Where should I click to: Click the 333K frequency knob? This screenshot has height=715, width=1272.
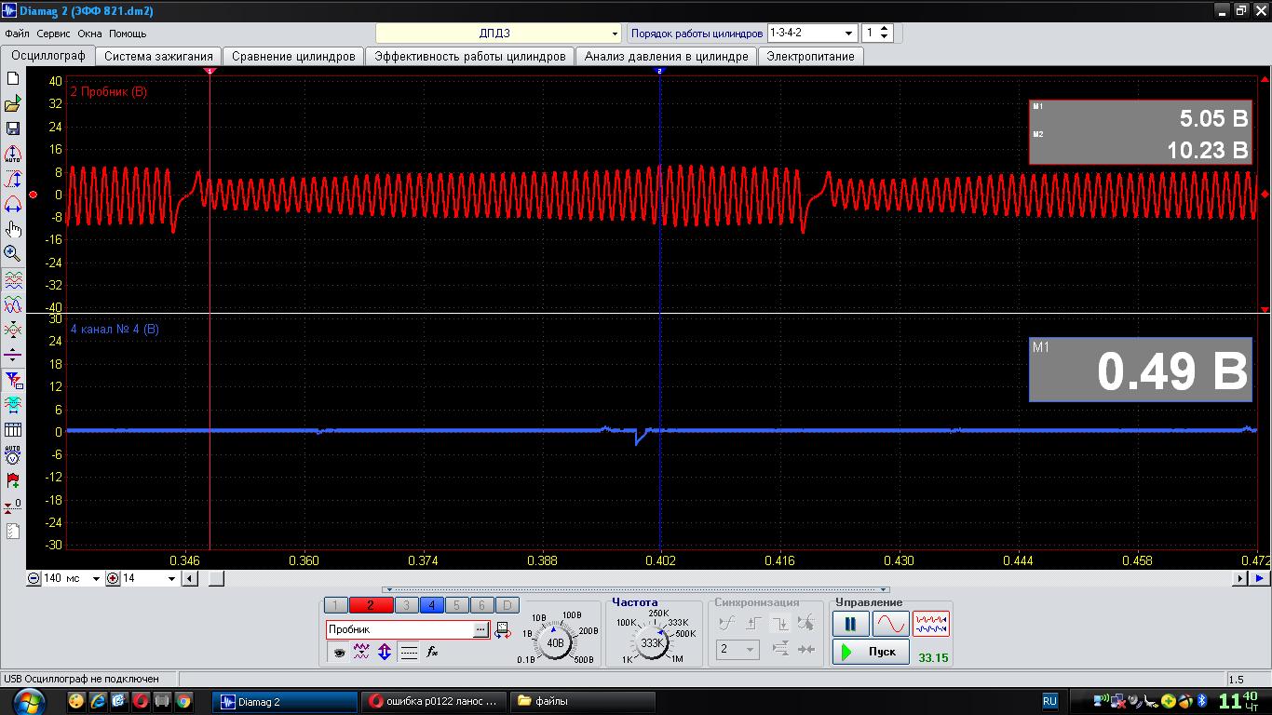pyautogui.click(x=652, y=642)
